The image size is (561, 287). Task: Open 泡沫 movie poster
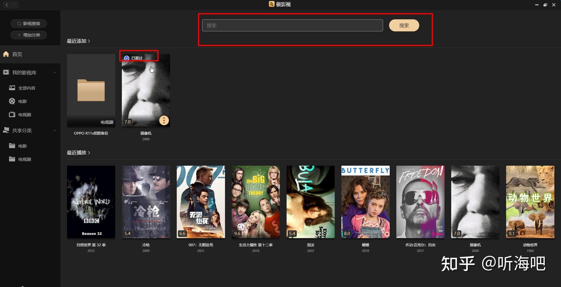coord(311,202)
